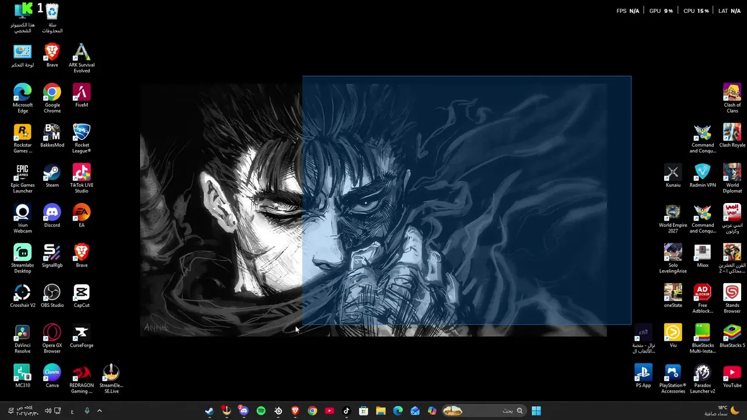Select the Mixxx desktop shortcut
This screenshot has width=747, height=420.
(x=703, y=256)
